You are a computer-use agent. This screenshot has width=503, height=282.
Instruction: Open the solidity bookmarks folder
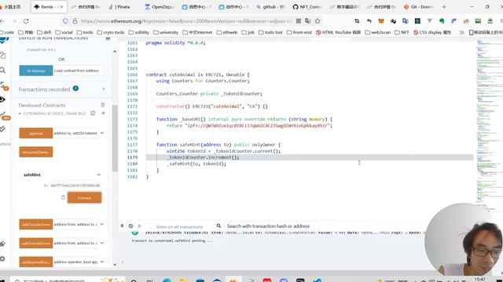pyautogui.click(x=138, y=32)
